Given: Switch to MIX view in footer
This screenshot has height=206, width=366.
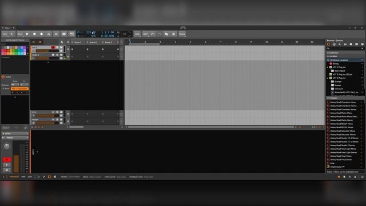Looking at the screenshot, I should point(23,177).
